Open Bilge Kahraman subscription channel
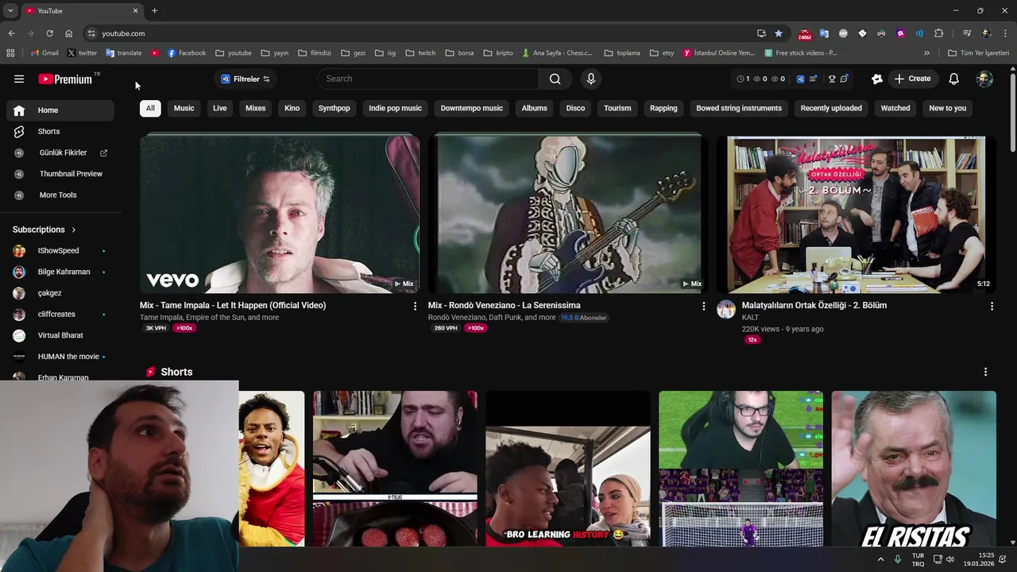Image resolution: width=1017 pixels, height=572 pixels. 60,272
